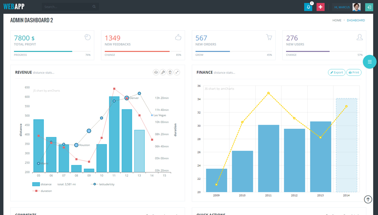Click the New Users person icon
Viewport: 378px width, 215px height.
coord(360,37)
